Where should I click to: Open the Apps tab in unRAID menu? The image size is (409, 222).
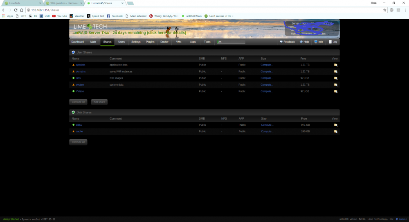[x=193, y=42]
